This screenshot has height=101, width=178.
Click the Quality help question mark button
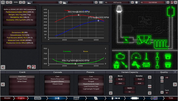[175, 72]
